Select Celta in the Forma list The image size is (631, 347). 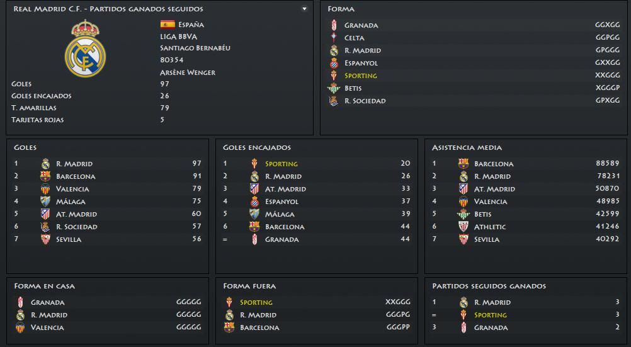click(x=354, y=38)
